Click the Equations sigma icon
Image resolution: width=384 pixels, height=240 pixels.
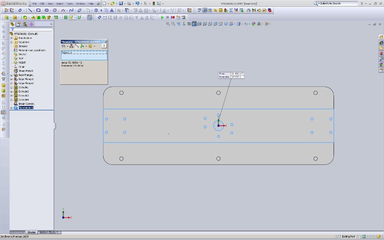pos(231,10)
